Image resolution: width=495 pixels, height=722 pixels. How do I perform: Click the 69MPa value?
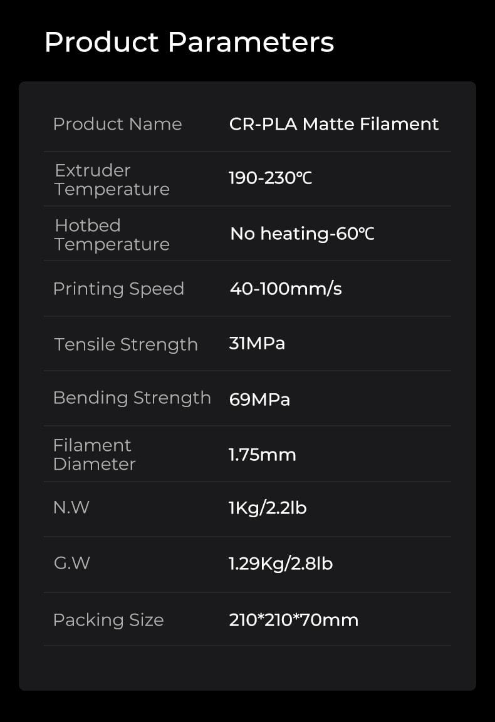(259, 400)
